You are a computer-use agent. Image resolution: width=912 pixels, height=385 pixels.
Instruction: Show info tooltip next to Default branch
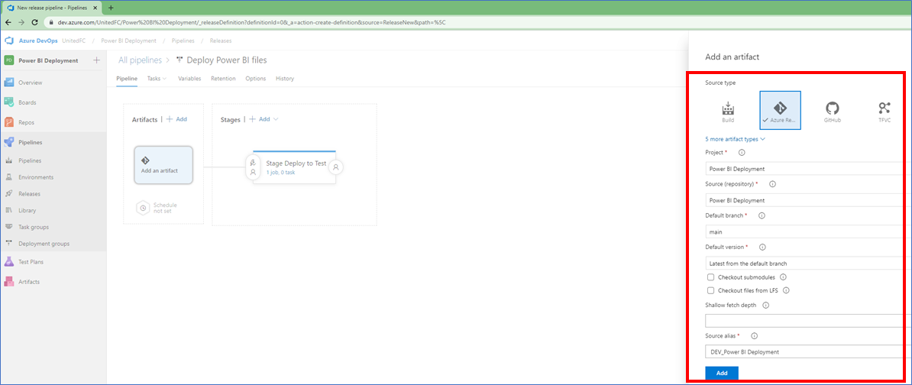[762, 215]
